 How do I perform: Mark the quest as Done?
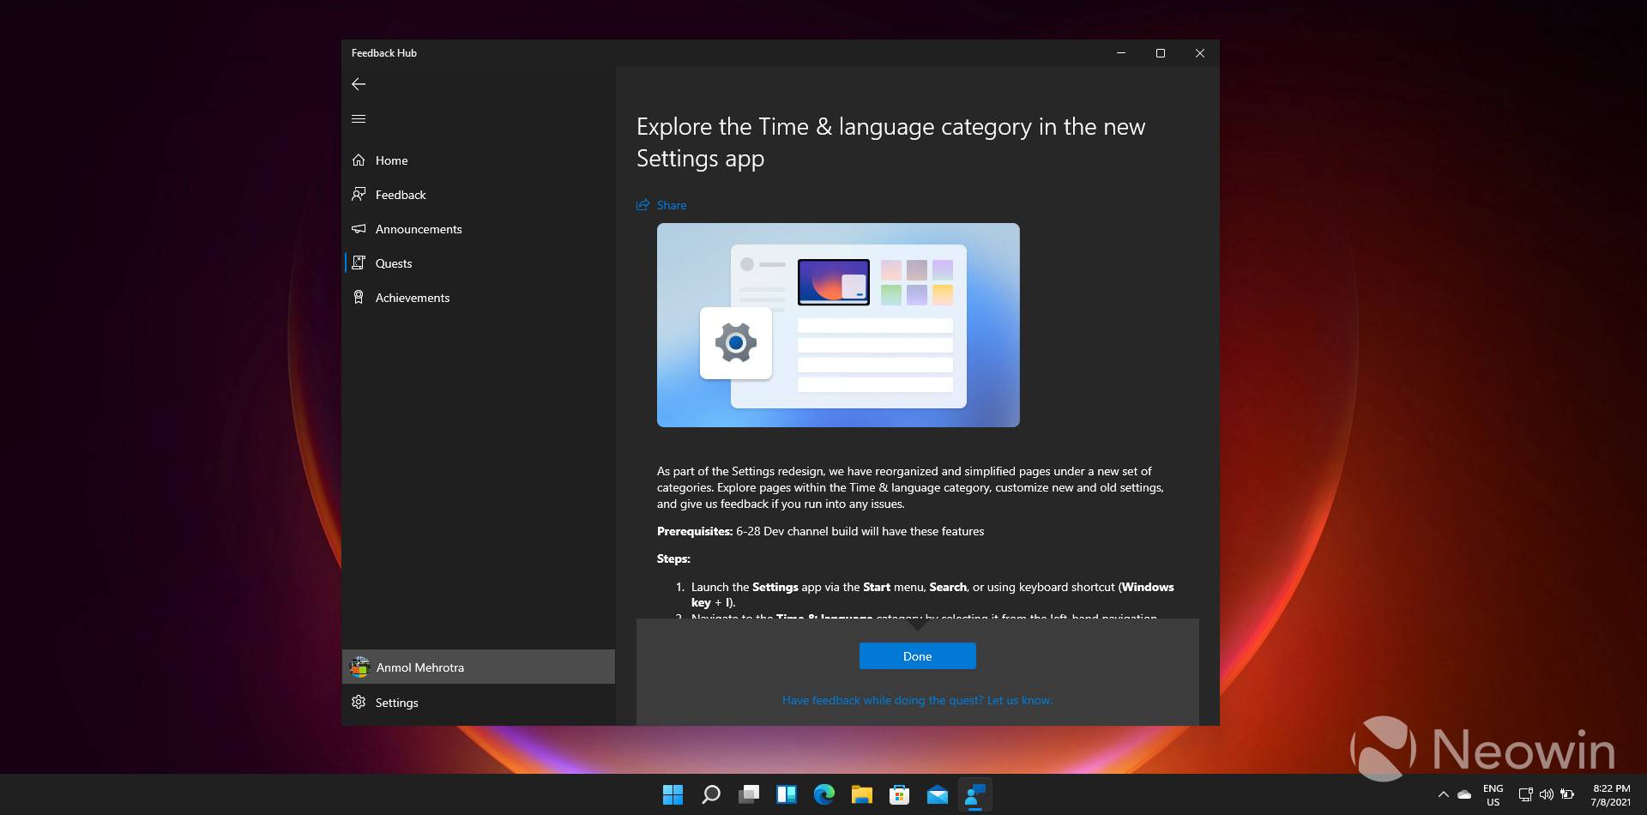(x=917, y=656)
